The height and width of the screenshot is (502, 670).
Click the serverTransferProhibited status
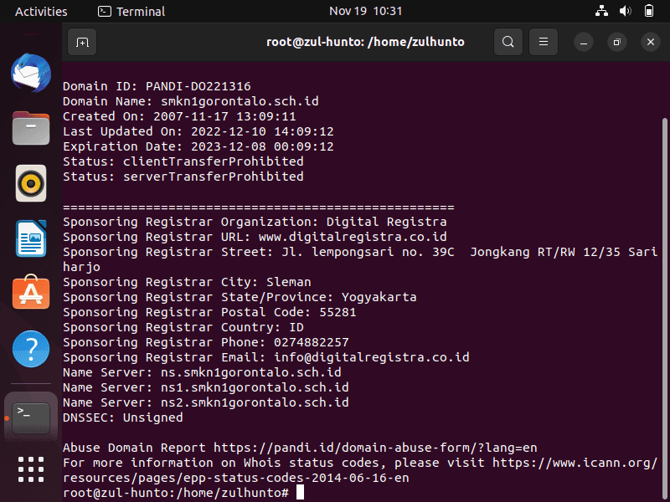click(x=214, y=177)
